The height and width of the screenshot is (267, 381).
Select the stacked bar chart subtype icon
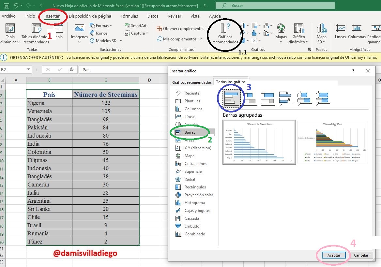pyautogui.click(x=250, y=98)
